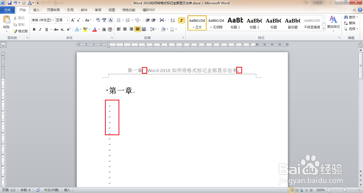Click the Sort (A-Z) icon

[x=172, y=20]
